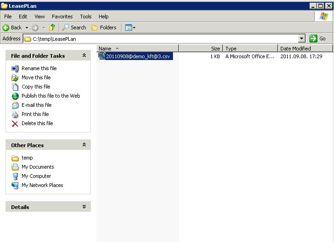
Task: Open the File menu
Action: (8, 16)
